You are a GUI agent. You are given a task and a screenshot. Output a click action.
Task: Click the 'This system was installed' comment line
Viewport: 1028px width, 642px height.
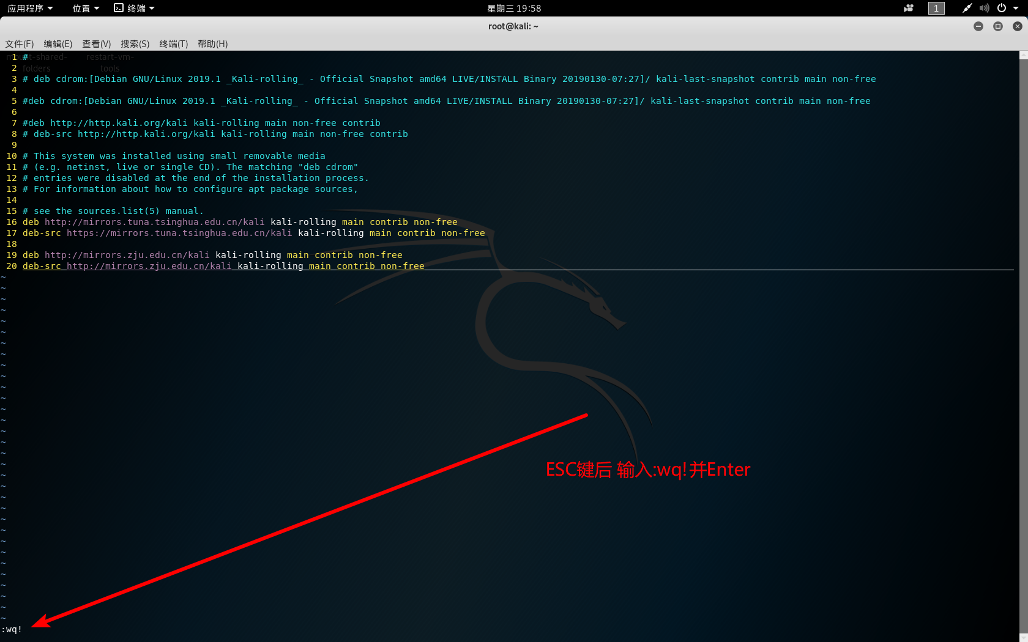174,156
